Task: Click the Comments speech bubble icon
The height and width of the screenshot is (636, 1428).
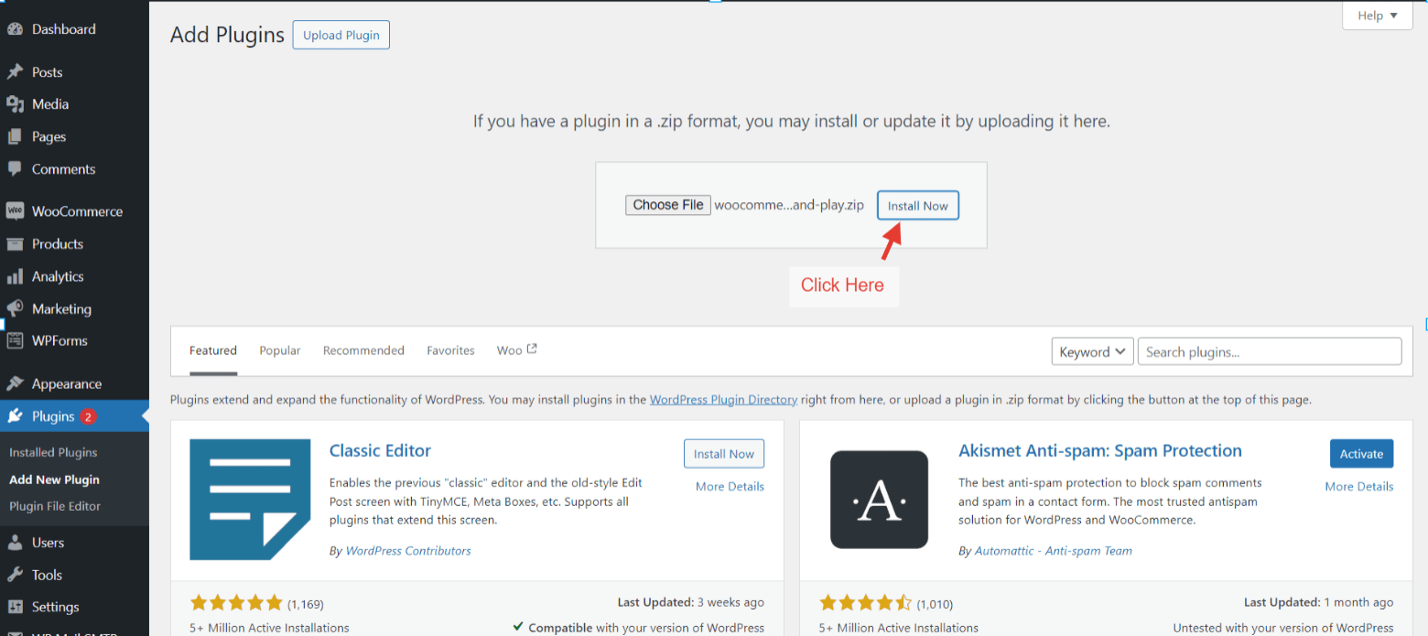Action: click(15, 169)
